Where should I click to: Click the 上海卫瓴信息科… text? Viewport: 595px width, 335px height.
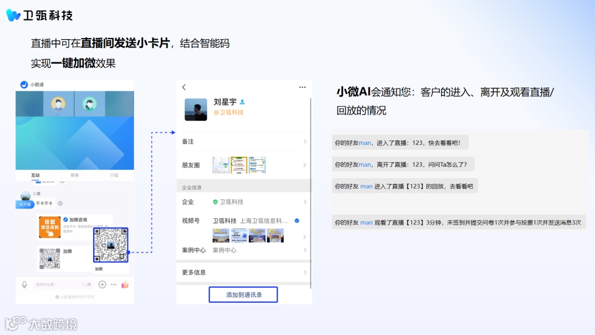[264, 220]
